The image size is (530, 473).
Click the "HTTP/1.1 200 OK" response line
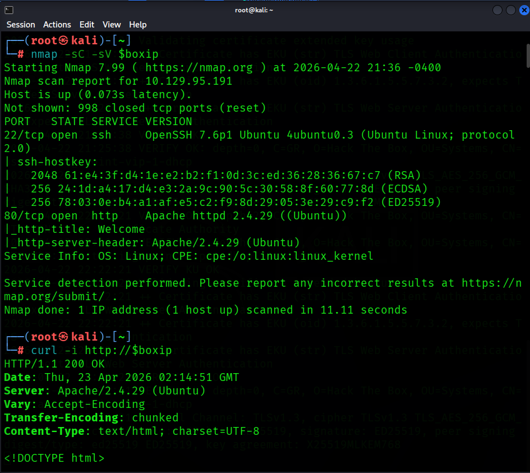pyautogui.click(x=54, y=364)
